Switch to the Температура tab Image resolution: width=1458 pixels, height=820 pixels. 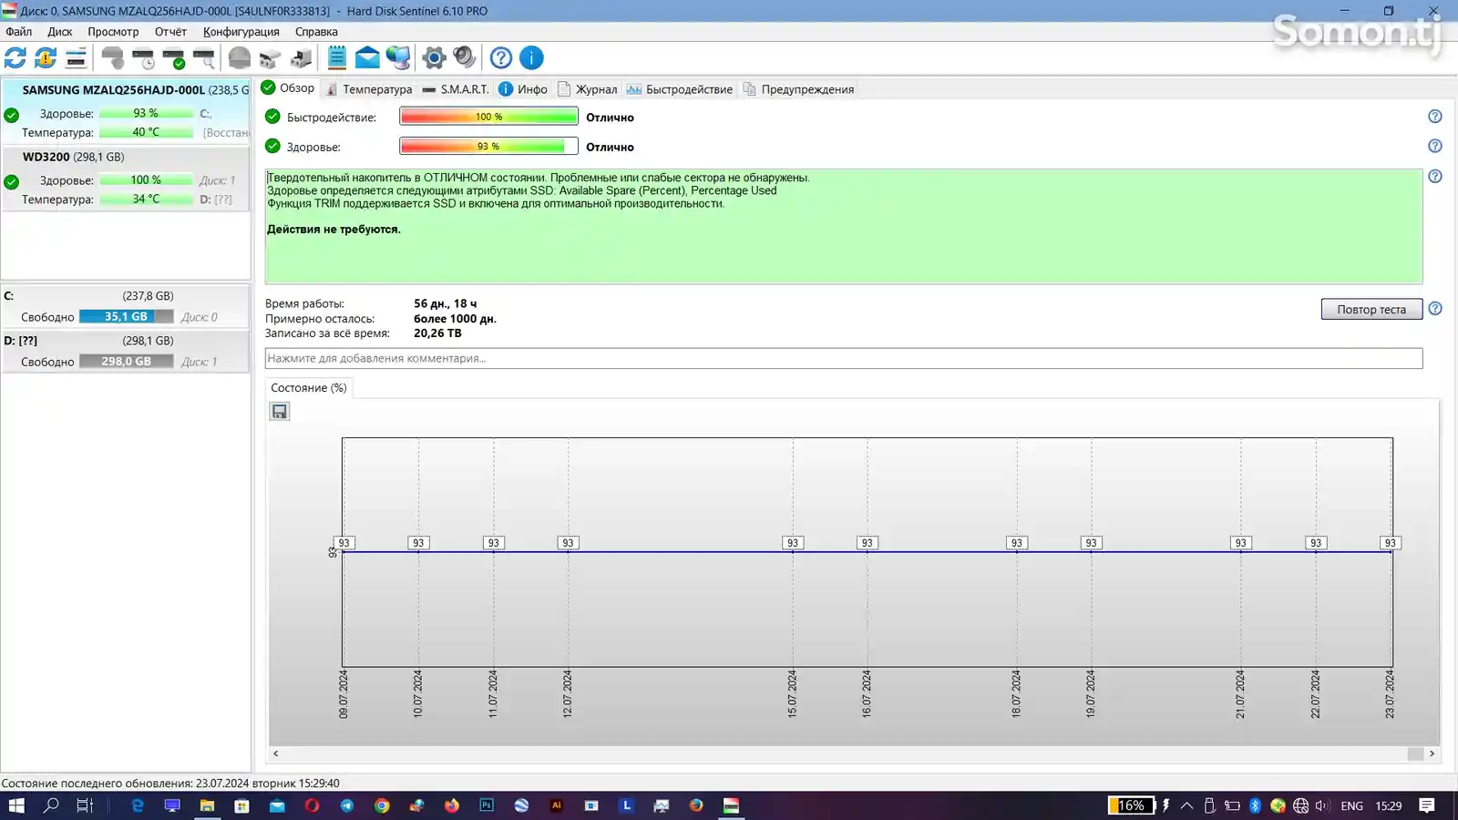coord(369,89)
